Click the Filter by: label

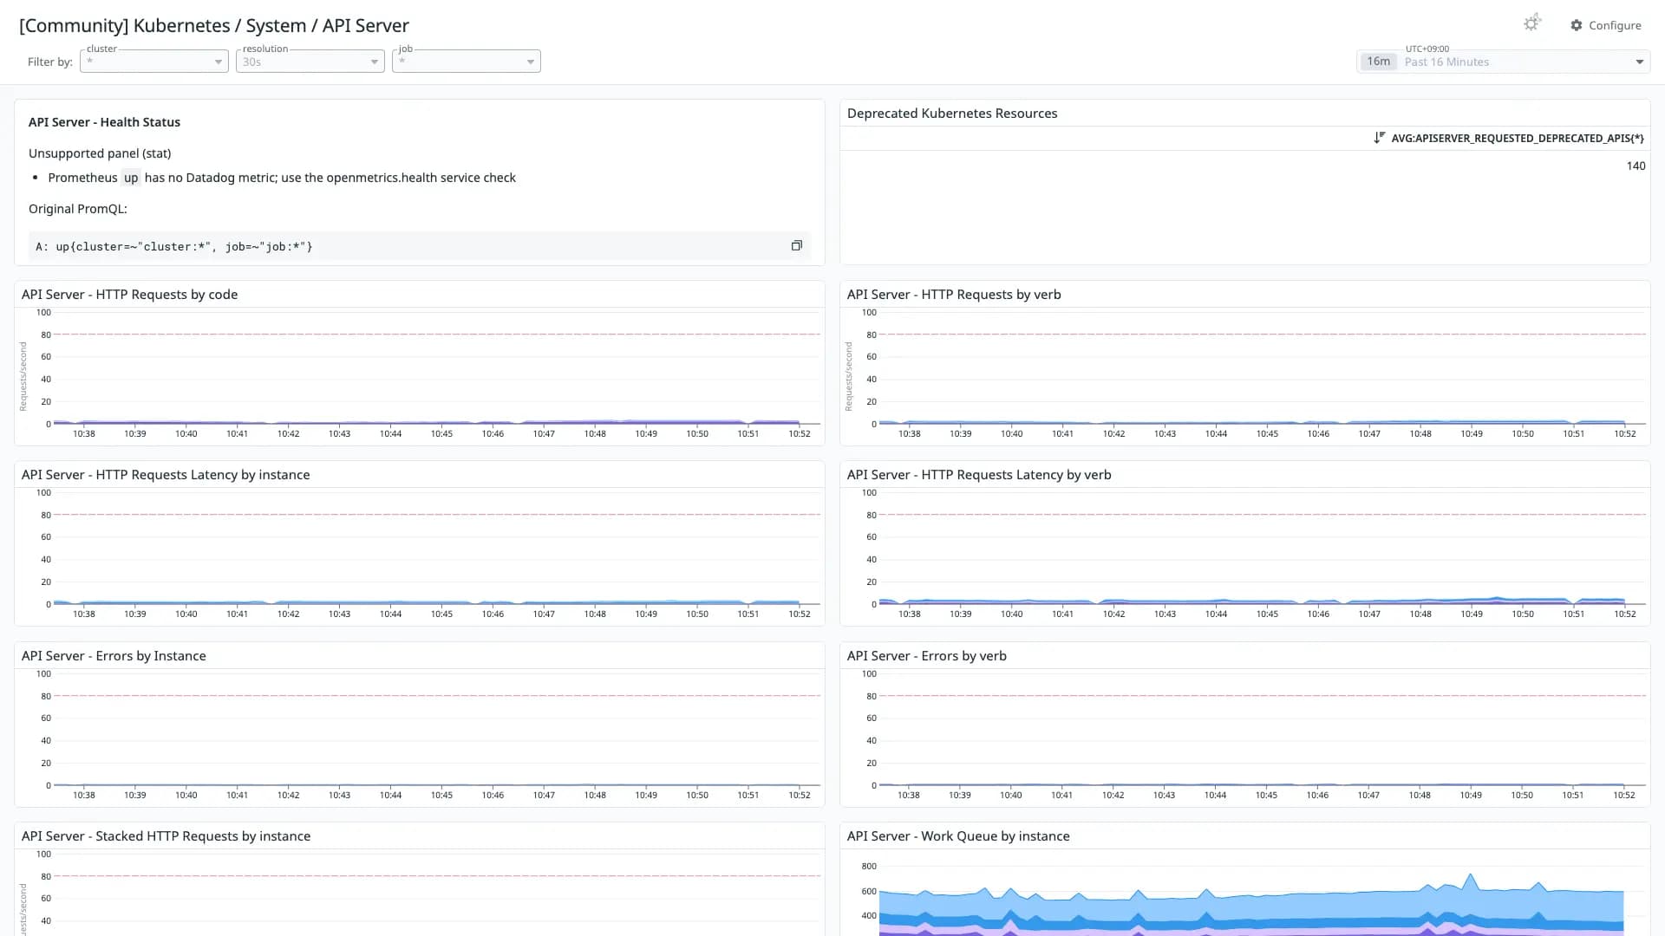click(x=50, y=62)
